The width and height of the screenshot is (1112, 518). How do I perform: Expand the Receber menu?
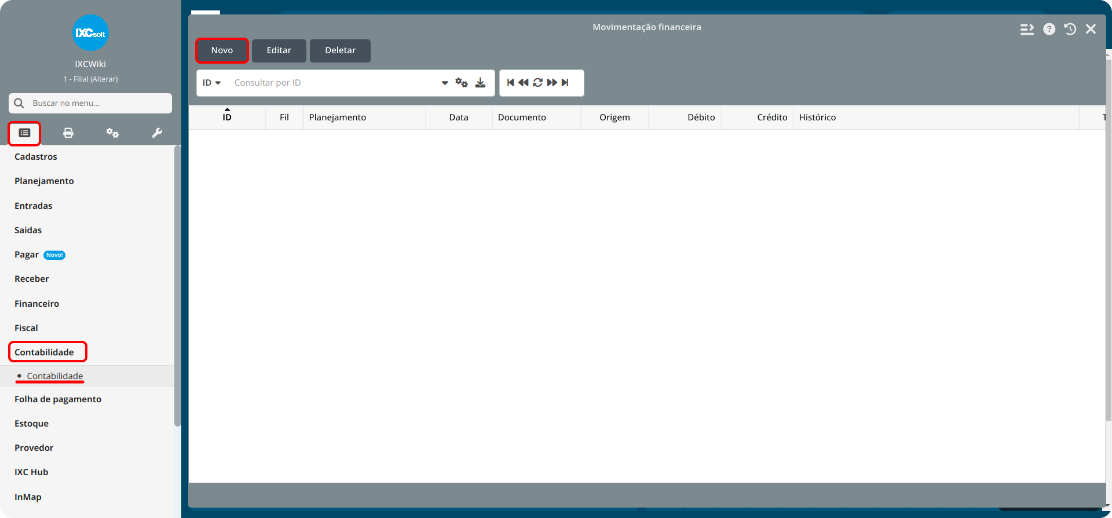[x=32, y=279]
